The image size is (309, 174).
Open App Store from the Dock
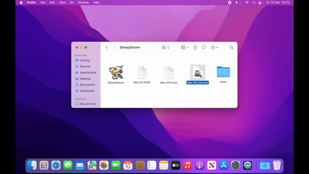pyautogui.click(x=224, y=165)
